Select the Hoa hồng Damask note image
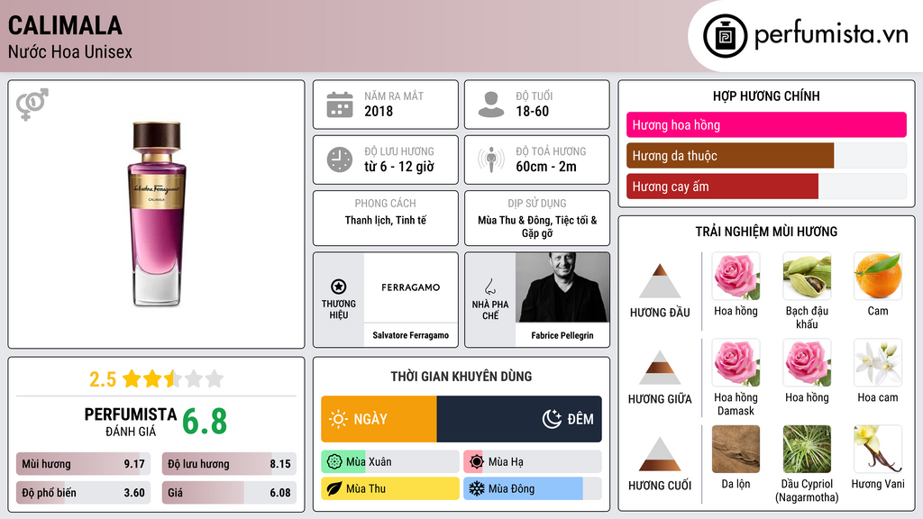Image resolution: width=923 pixels, height=519 pixels. [736, 362]
